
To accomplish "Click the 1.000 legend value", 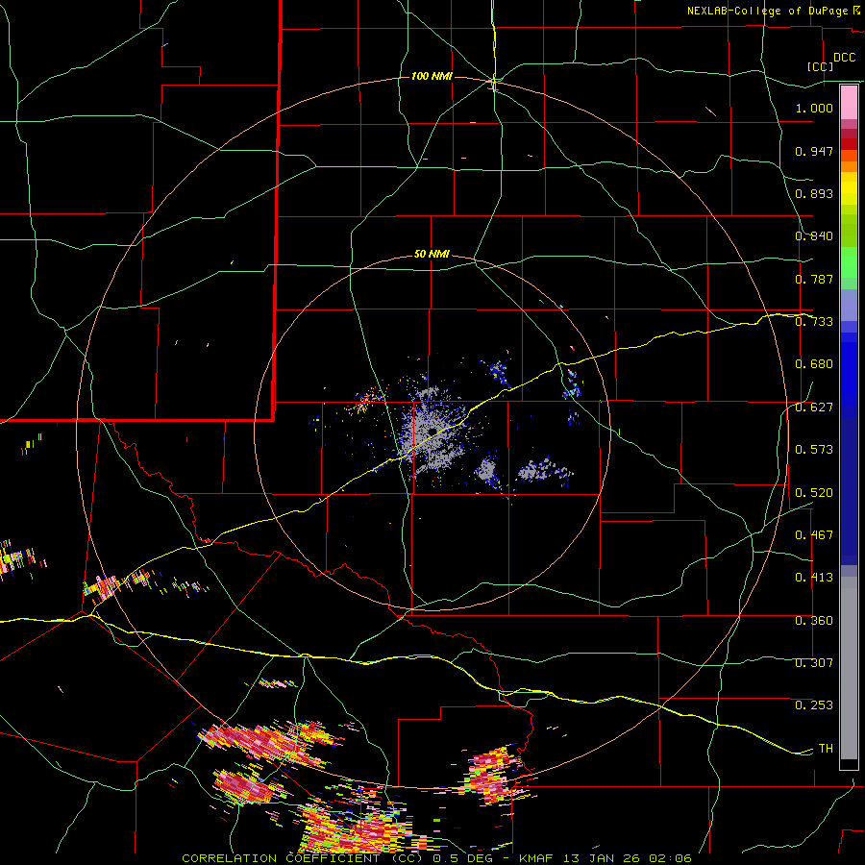I will point(814,108).
